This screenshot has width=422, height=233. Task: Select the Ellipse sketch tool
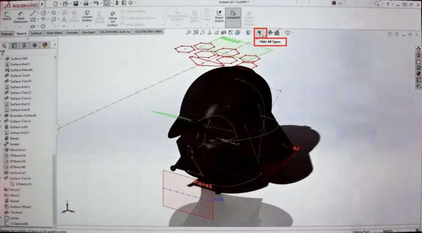pyautogui.click(x=53, y=19)
